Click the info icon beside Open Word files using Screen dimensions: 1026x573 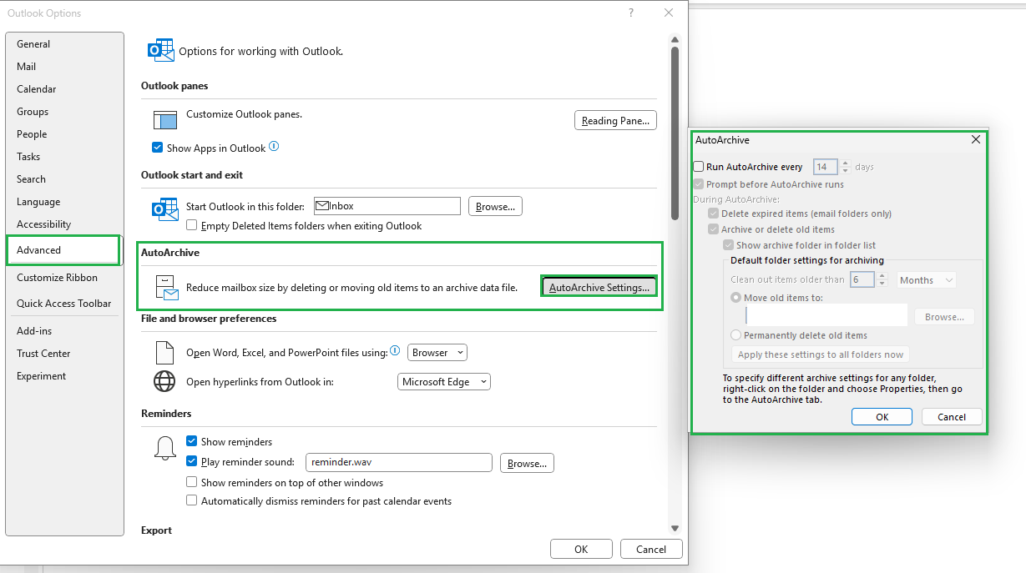tap(395, 351)
